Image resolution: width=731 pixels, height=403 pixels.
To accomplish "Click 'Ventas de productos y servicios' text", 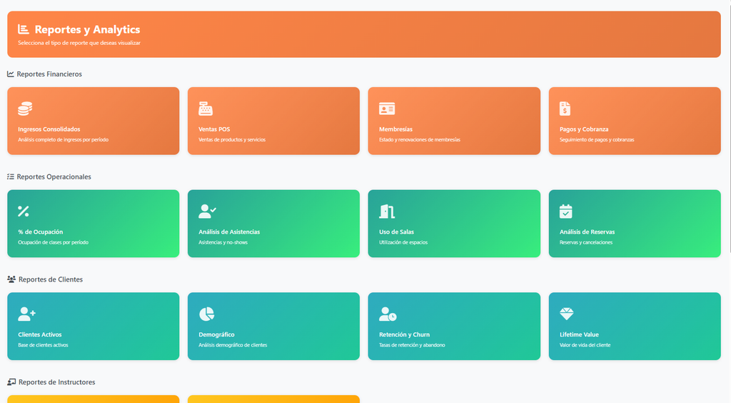I will click(x=232, y=139).
